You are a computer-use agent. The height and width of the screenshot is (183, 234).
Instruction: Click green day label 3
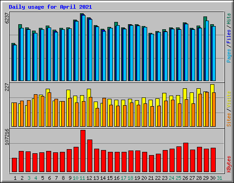(x=29, y=178)
